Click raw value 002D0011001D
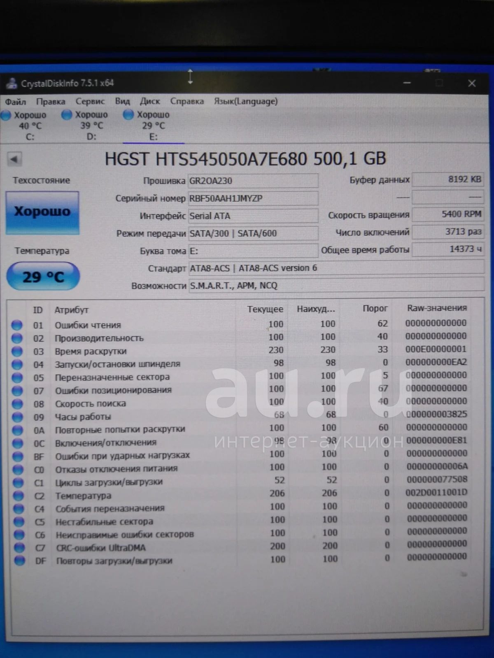The image size is (494, 658). 437,493
